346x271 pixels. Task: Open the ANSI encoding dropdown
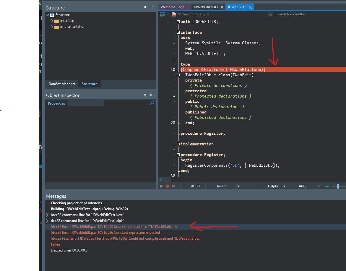pyautogui.click(x=319, y=186)
